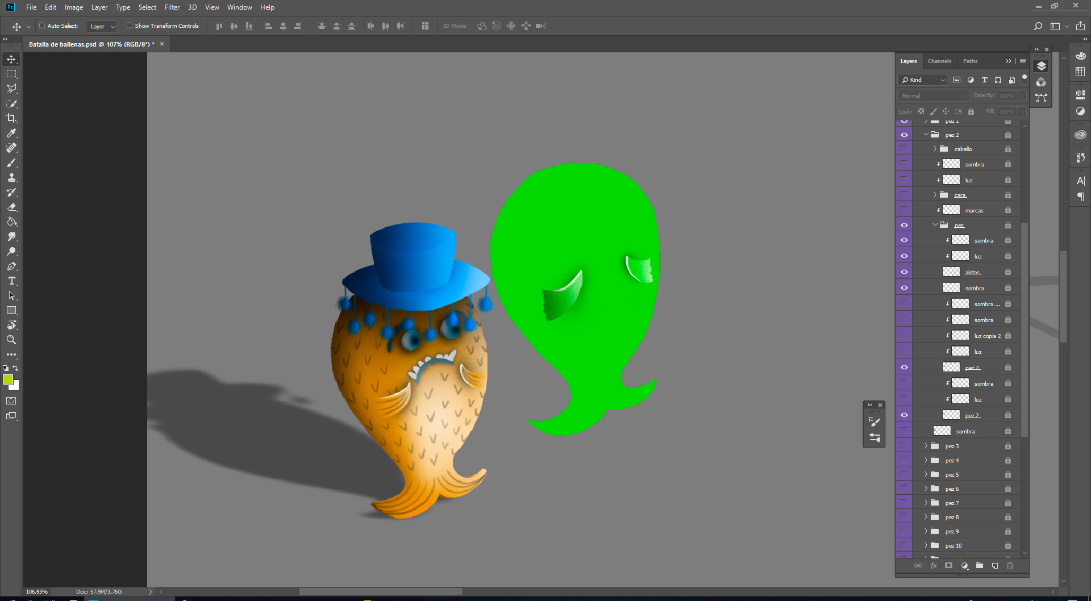Open the Filter menu
Viewport: 1091px width, 601px height.
click(172, 7)
